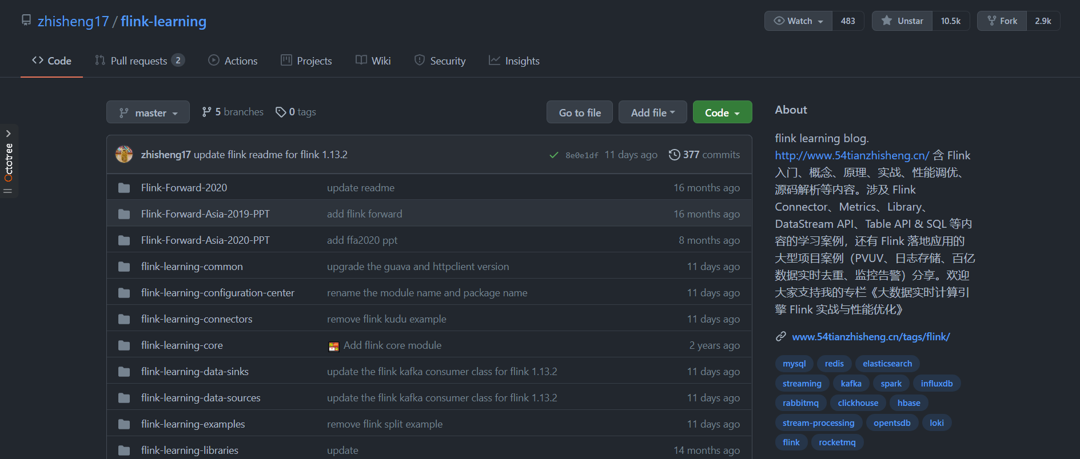Switch to the Code tab
This screenshot has height=459, width=1080.
(x=51, y=61)
